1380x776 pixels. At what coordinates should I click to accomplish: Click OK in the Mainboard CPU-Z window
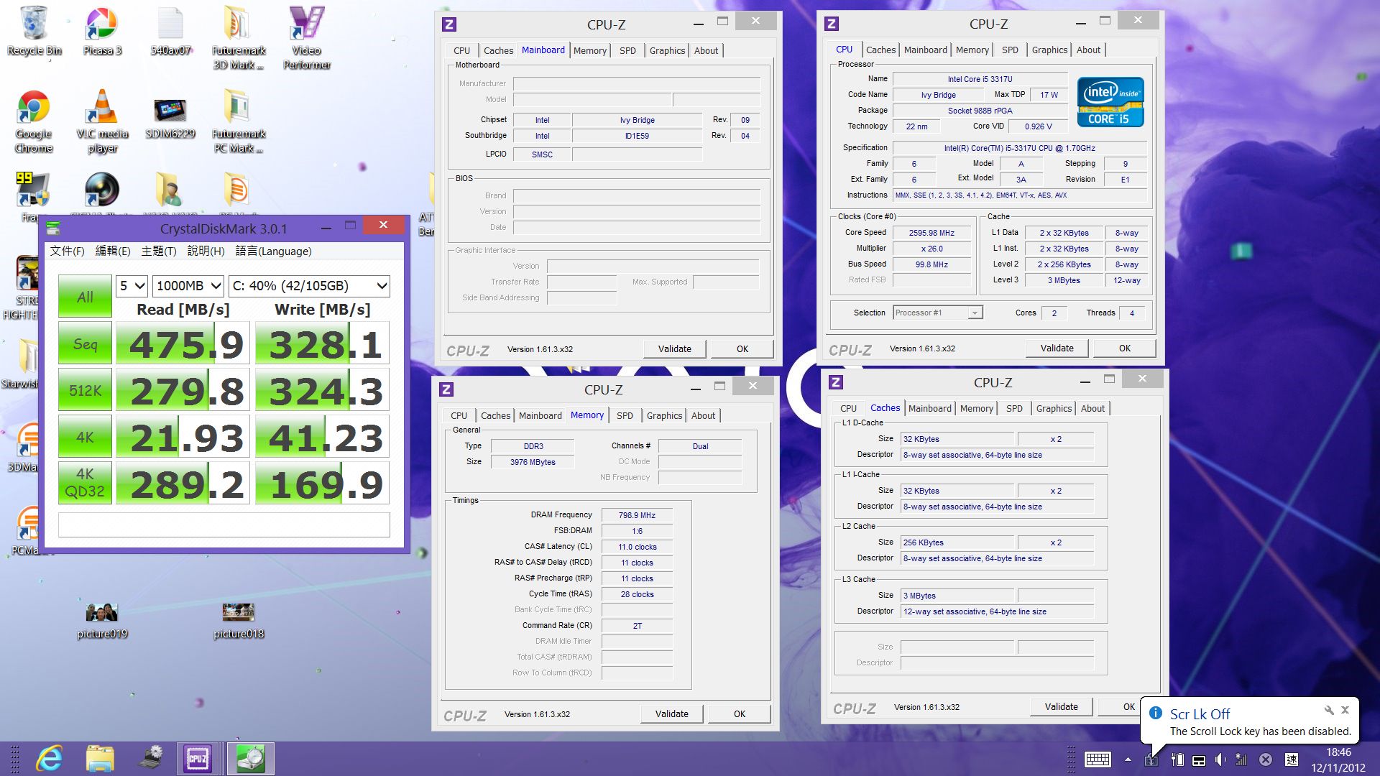tap(742, 348)
